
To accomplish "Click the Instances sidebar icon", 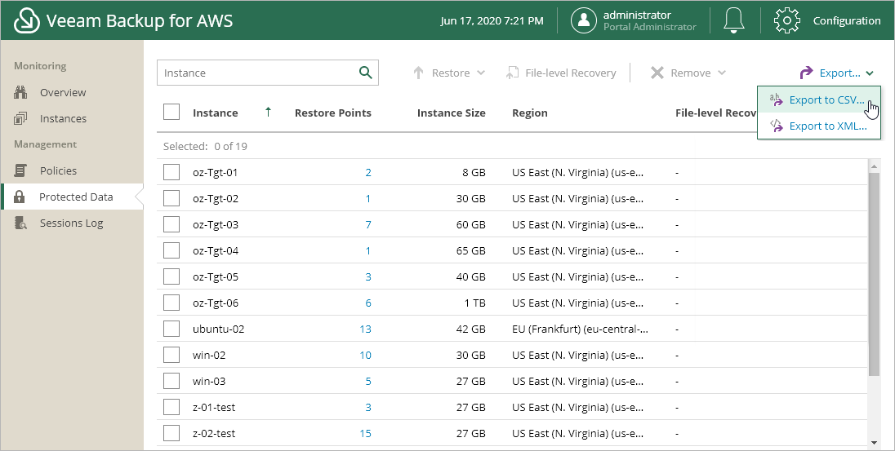I will (20, 118).
